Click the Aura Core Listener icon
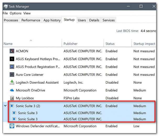 tap(12, 75)
